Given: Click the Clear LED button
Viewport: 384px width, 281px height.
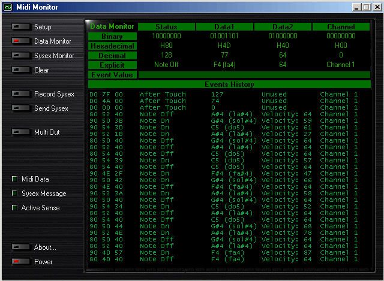Looking at the screenshot, I should (21, 70).
